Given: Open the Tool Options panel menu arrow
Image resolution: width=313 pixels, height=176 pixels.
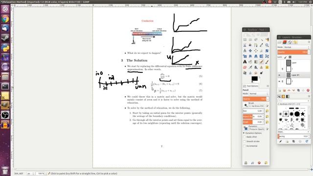Looking at the screenshot, I should 268,86.
